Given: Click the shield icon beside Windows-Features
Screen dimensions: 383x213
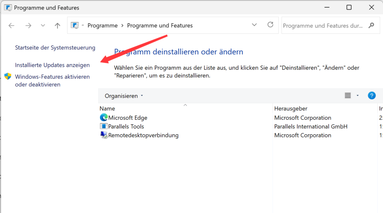Looking at the screenshot, I should coord(8,76).
